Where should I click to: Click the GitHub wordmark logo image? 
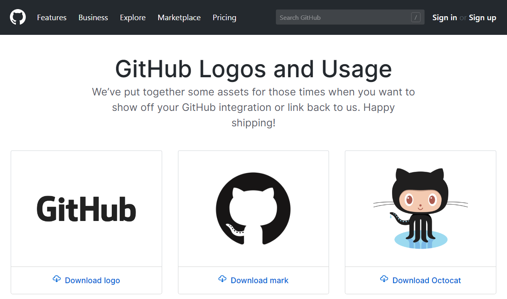[x=86, y=209]
